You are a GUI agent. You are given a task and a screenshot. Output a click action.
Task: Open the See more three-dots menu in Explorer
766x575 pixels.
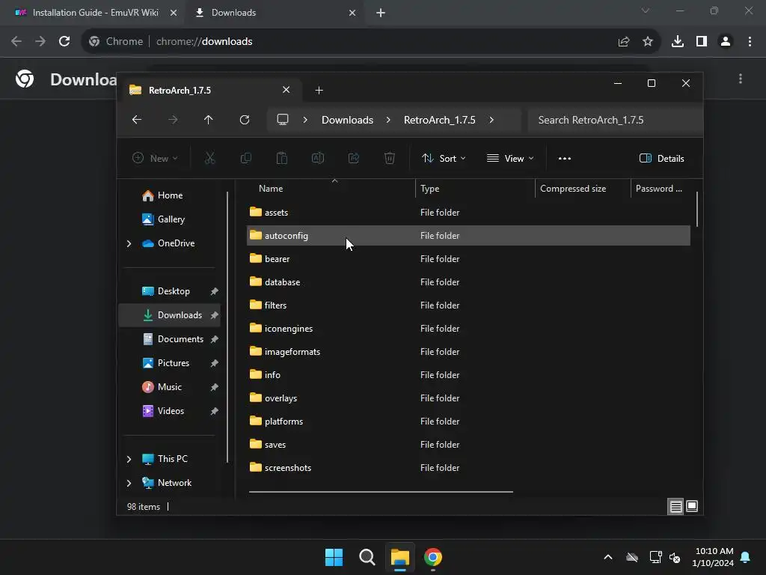pos(565,159)
